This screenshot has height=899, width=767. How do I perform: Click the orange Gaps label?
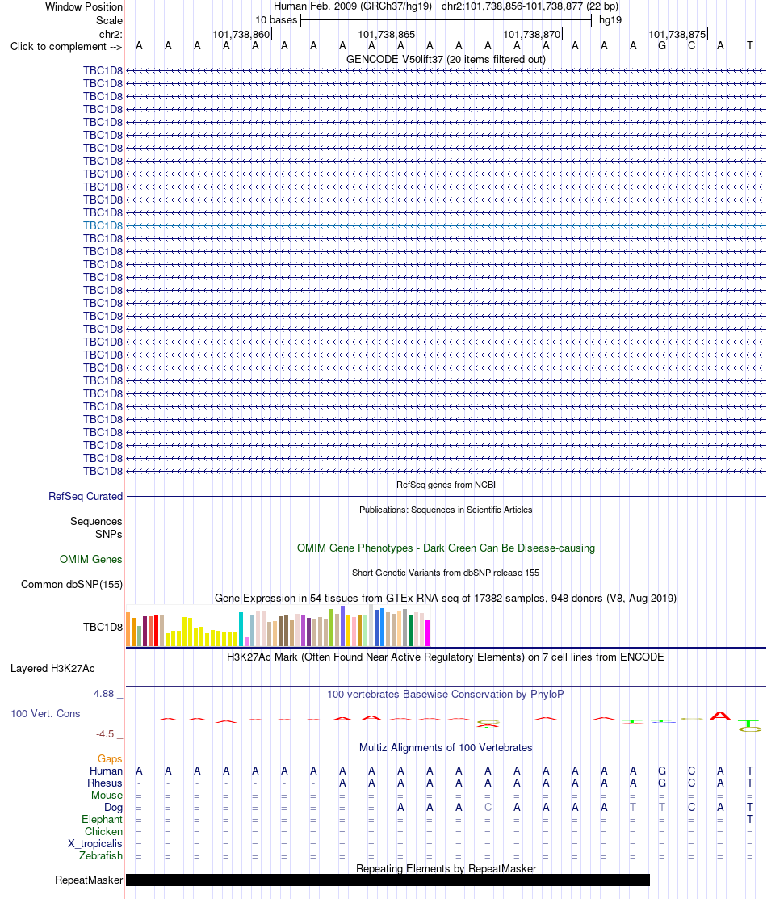110,759
